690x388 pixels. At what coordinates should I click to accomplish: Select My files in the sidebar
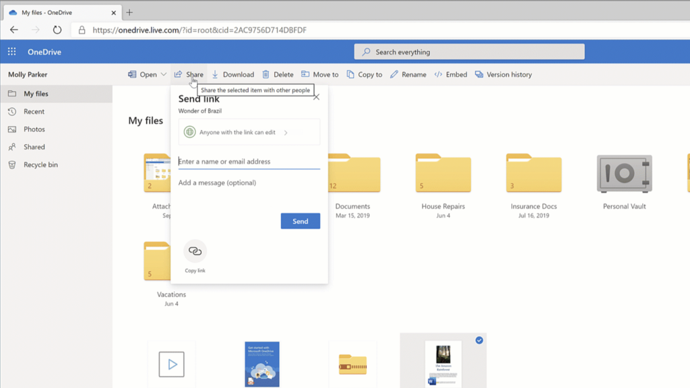click(x=57, y=94)
